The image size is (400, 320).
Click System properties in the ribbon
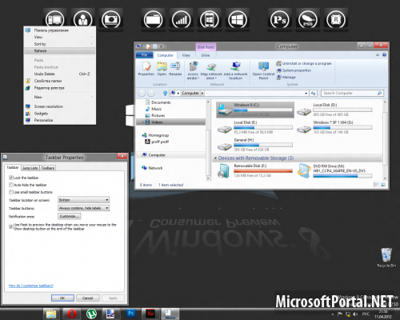(294, 70)
